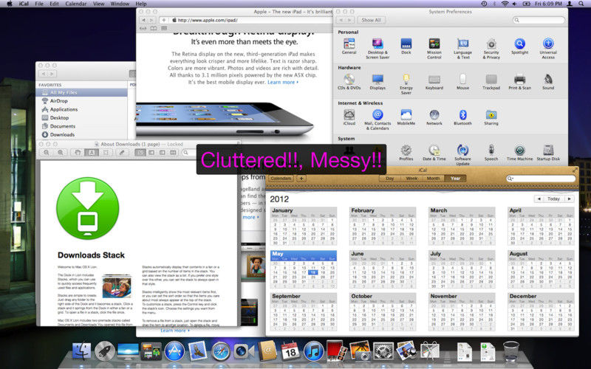Open Sound preferences pane

coord(548,82)
